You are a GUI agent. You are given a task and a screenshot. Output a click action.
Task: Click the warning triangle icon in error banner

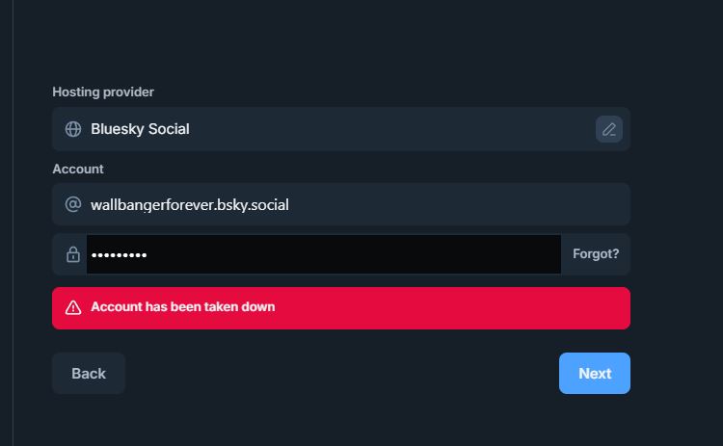point(72,307)
